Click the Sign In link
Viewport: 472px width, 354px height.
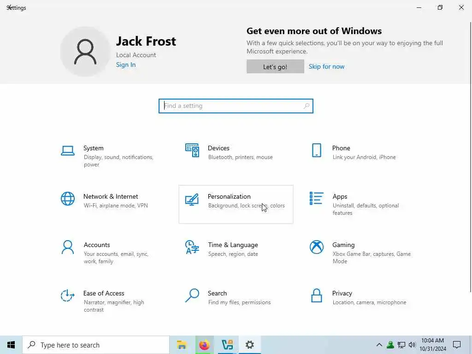click(126, 65)
